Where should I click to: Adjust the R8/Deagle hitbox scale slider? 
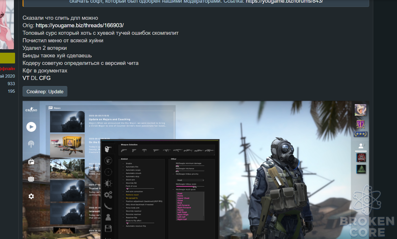tap(190, 186)
